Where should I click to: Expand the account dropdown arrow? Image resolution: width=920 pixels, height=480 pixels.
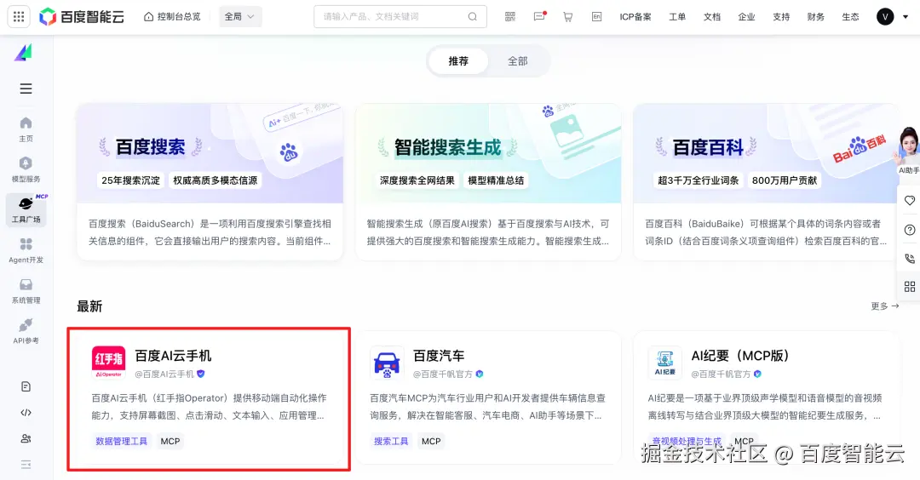(x=906, y=17)
